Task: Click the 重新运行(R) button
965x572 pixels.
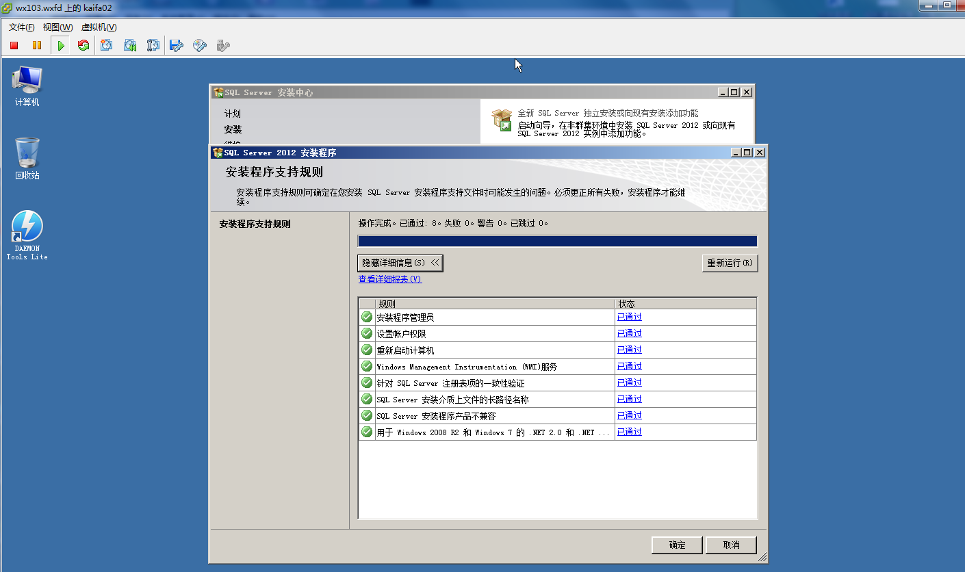Action: [730, 263]
